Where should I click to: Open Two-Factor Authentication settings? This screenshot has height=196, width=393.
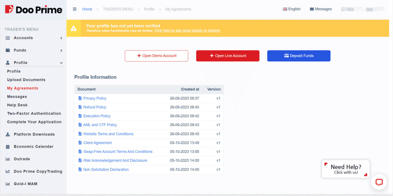(x=34, y=113)
